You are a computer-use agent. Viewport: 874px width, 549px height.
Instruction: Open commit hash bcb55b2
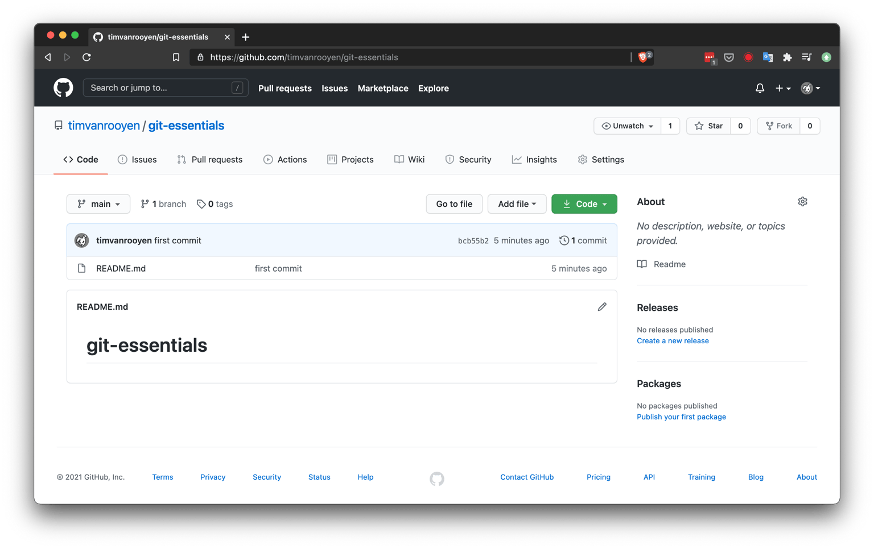pyautogui.click(x=473, y=241)
